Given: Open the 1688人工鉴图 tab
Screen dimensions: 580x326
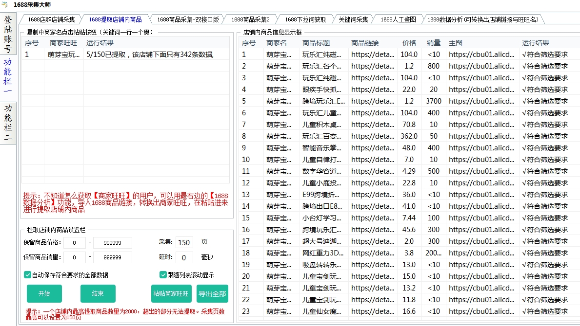Looking at the screenshot, I should [x=399, y=19].
